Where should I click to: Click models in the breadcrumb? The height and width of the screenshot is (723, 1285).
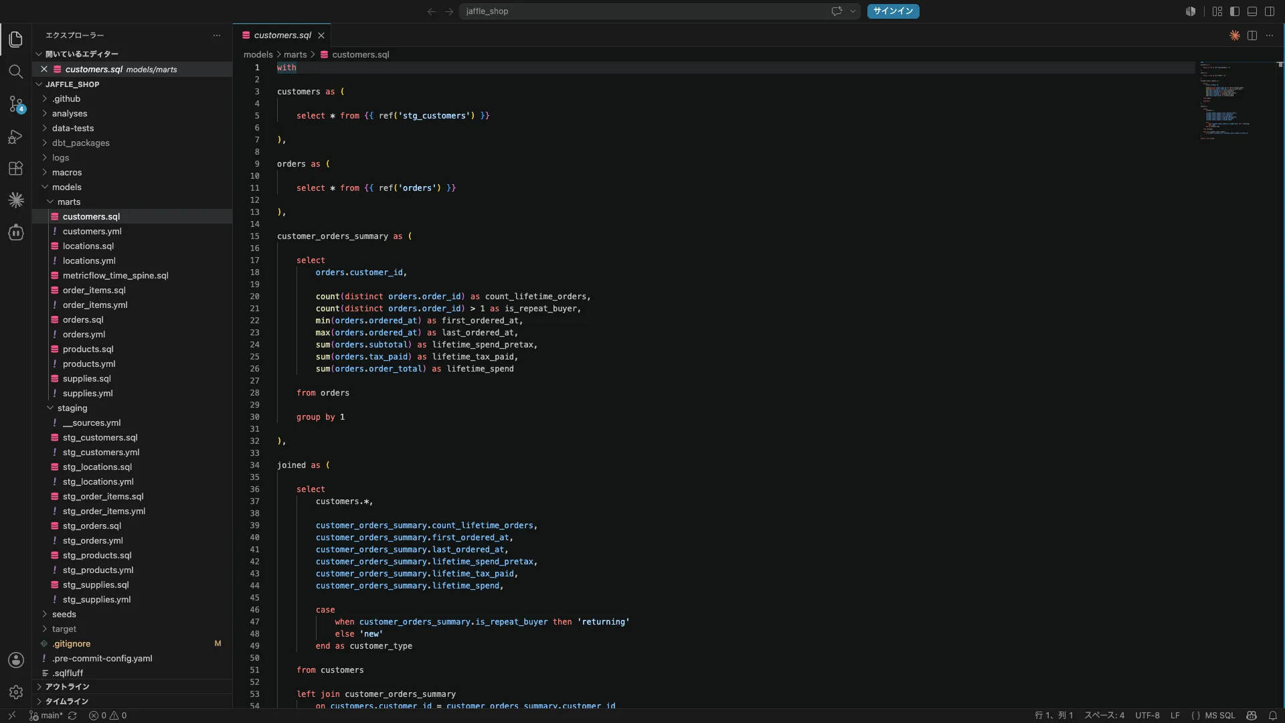258,55
